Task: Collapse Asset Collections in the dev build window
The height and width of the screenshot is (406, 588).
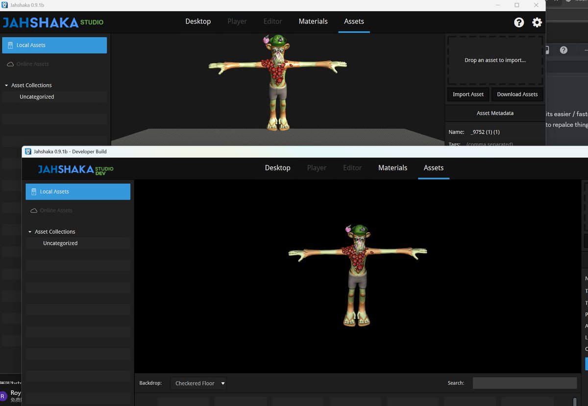Action: coord(30,231)
